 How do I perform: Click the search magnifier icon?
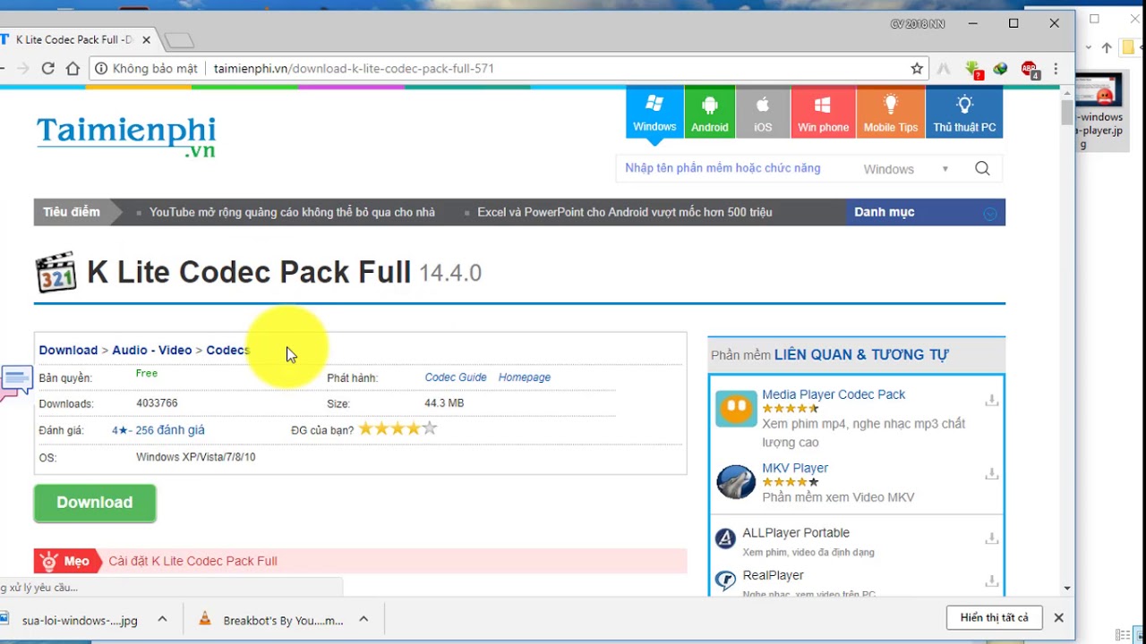point(982,168)
